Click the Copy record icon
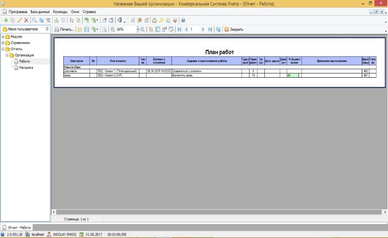This screenshot has width=388, height=238. point(13,20)
